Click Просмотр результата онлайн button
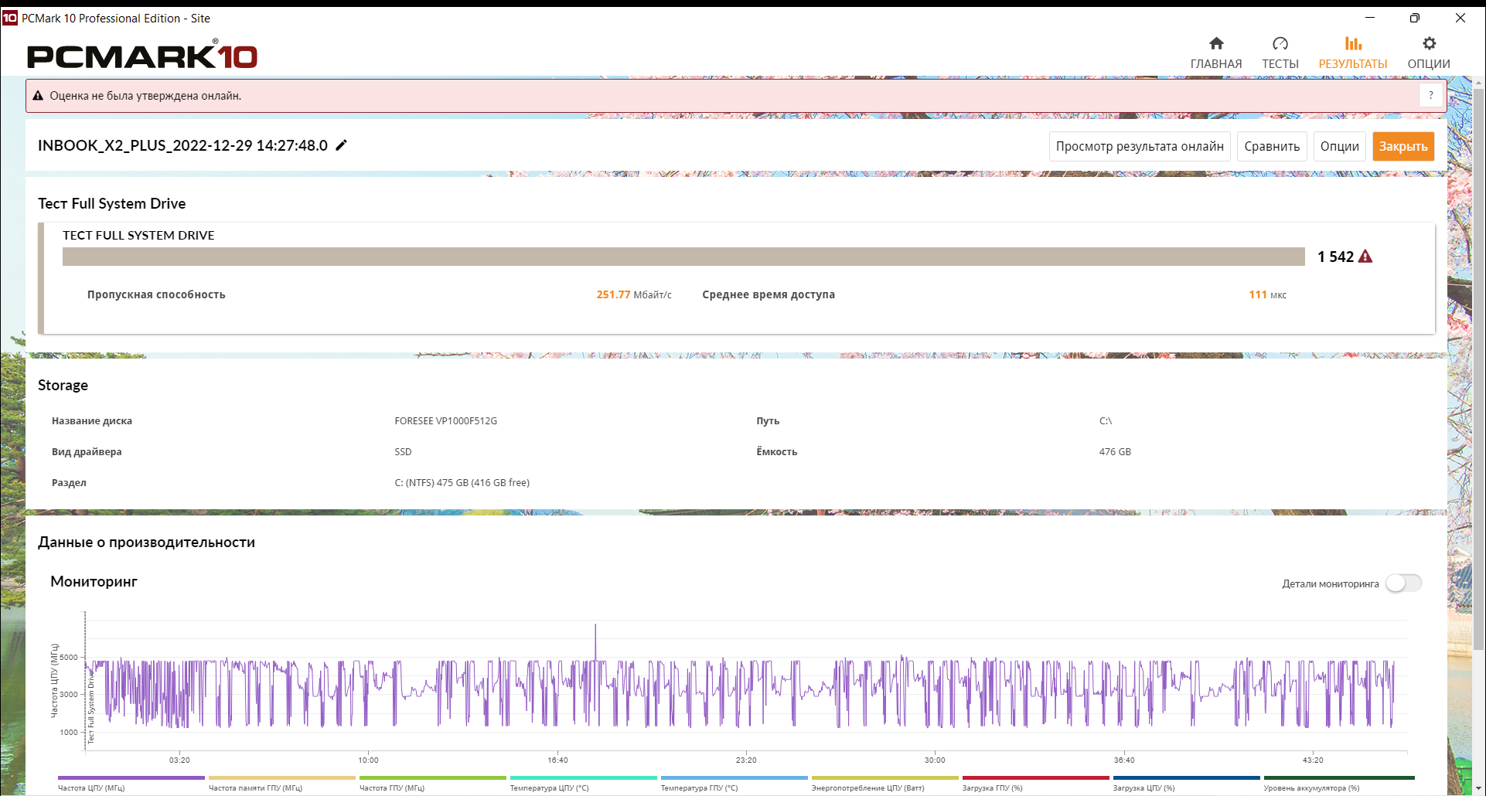The image size is (1486, 796). point(1140,146)
